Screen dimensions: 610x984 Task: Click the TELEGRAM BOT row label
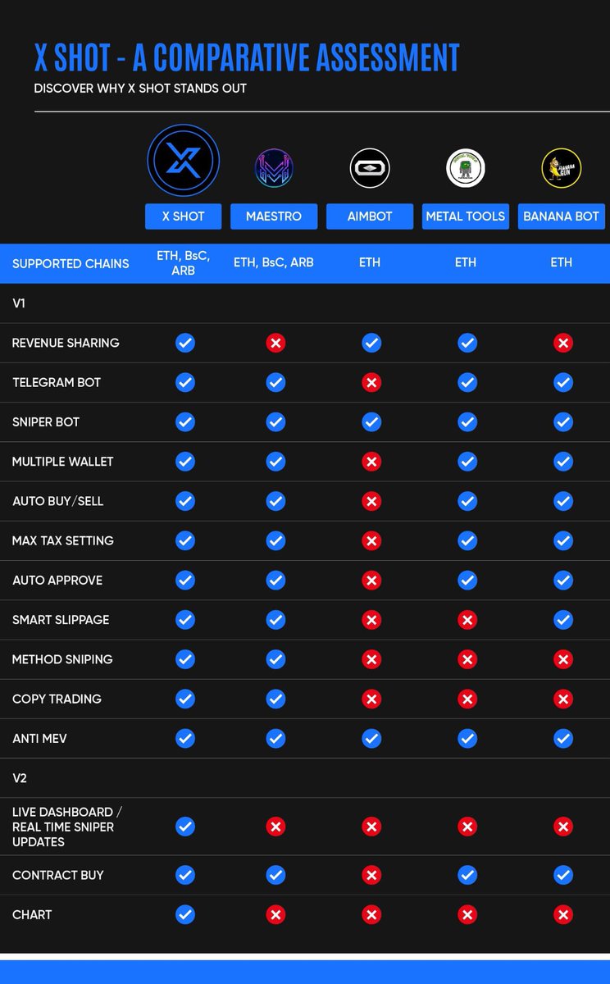[x=57, y=382]
